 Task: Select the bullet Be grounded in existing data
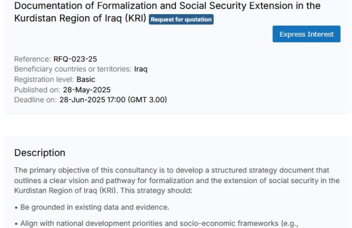tap(95, 207)
